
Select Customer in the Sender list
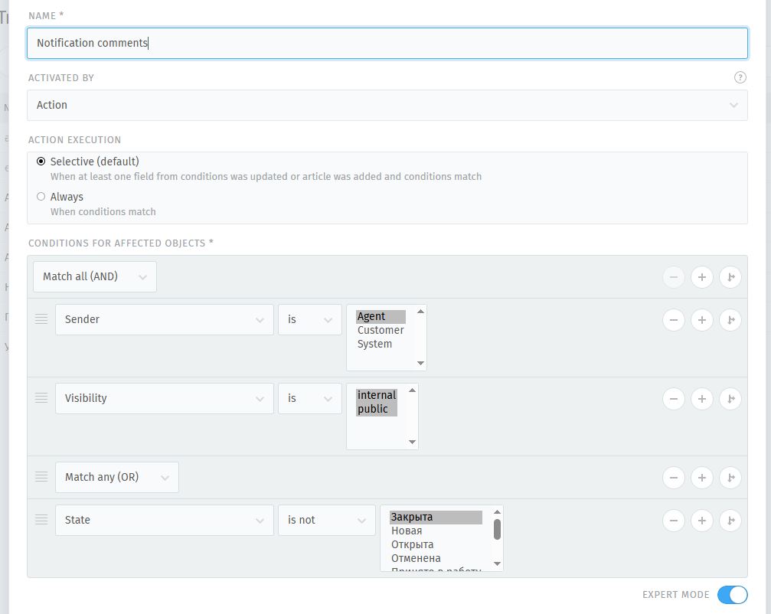click(x=381, y=330)
